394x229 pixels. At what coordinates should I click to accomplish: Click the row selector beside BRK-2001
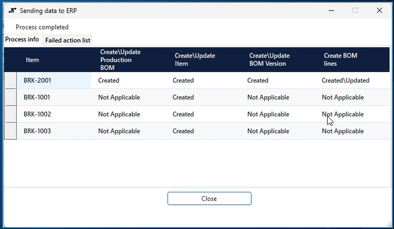[x=10, y=80]
